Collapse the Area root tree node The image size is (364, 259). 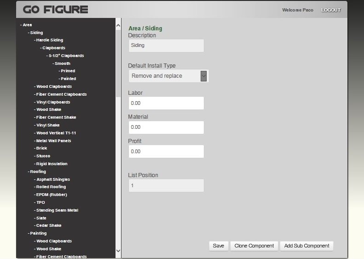tap(27, 25)
